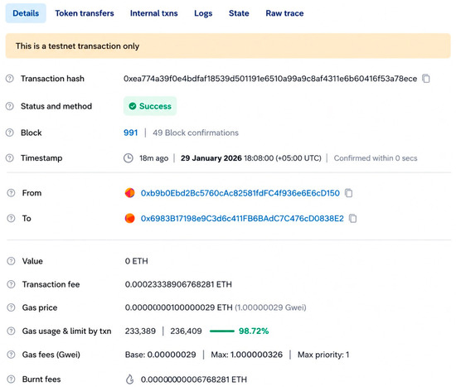456x387 pixels.
Task: Click help icon beside Gas price
Action: point(11,307)
